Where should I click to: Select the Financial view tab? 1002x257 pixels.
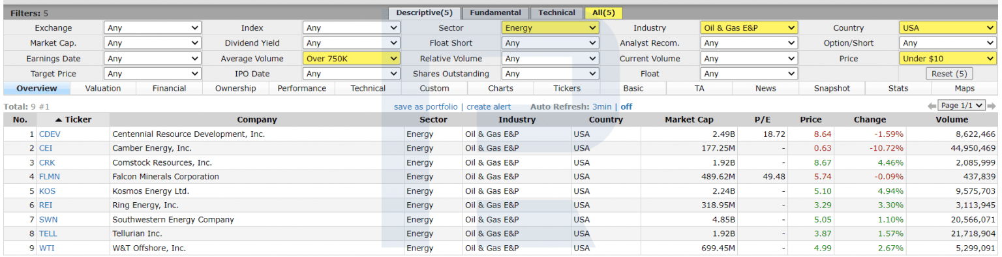click(170, 88)
